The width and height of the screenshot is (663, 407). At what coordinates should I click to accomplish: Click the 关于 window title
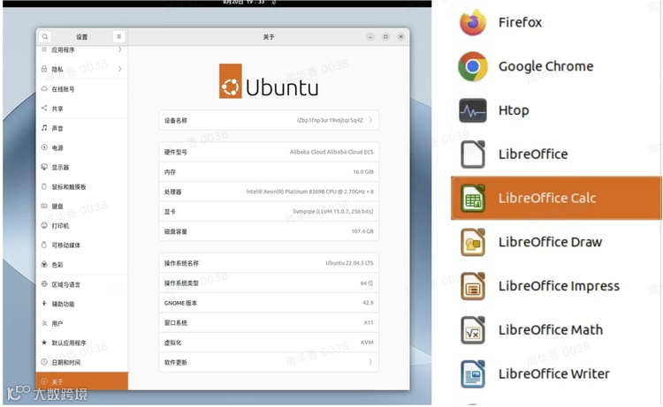[x=269, y=37]
